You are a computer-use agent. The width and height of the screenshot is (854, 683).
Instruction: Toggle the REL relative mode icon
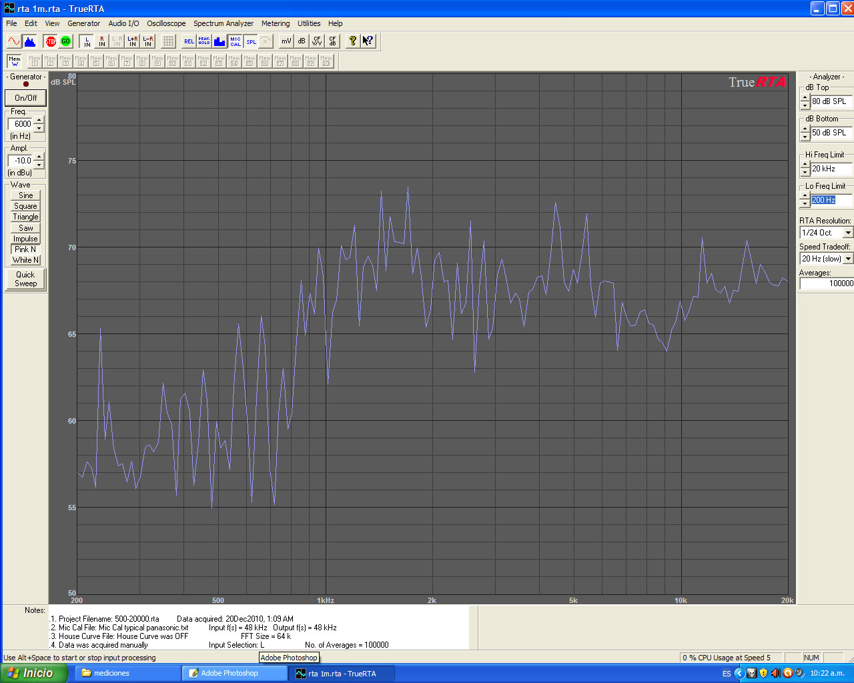(x=189, y=41)
